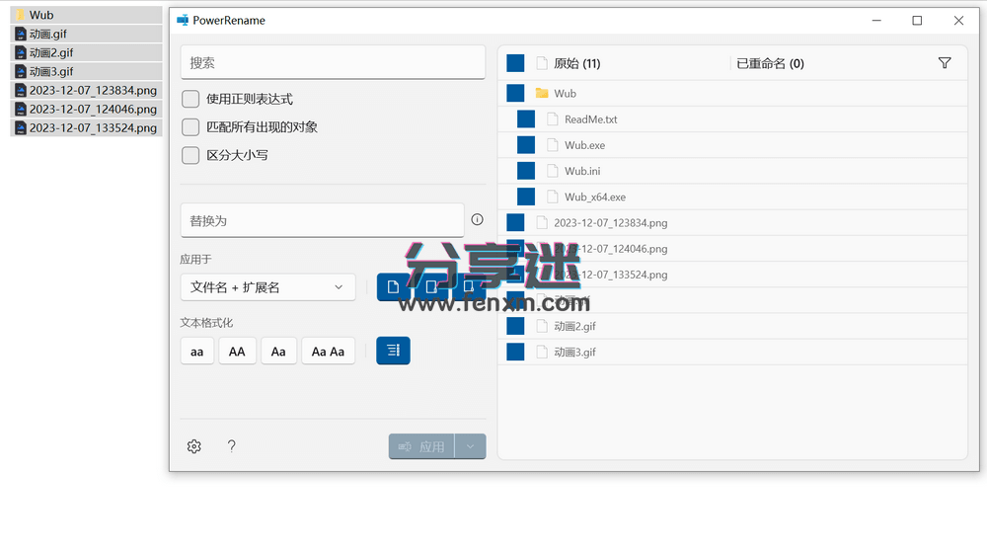
Task: Select the 'Aa Aa' capitalize each word button
Action: coord(328,351)
